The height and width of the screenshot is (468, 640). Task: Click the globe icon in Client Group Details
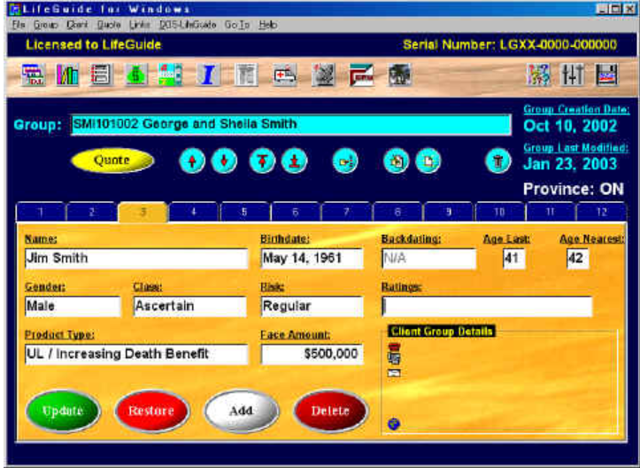tap(394, 425)
